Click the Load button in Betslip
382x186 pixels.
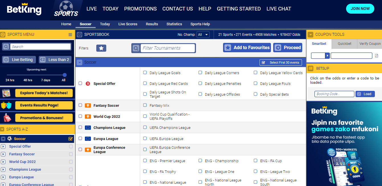point(365,94)
